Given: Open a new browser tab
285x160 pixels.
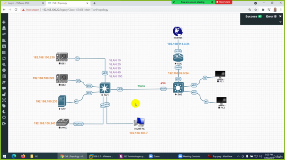Looking at the screenshot, I should click(94, 3).
